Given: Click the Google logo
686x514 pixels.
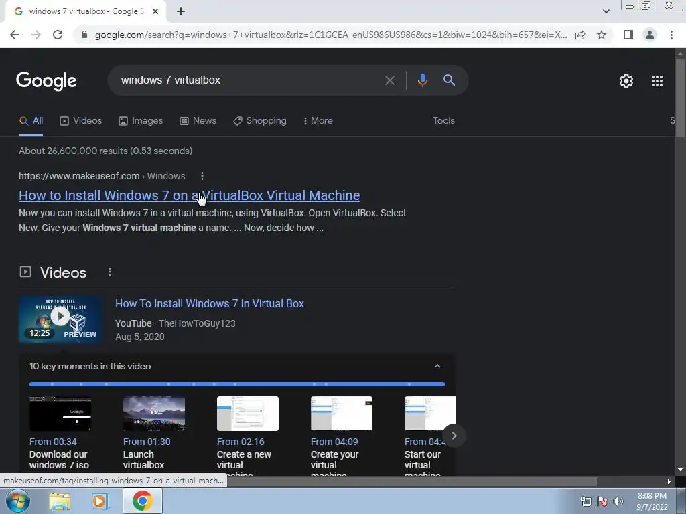Looking at the screenshot, I should pyautogui.click(x=46, y=81).
